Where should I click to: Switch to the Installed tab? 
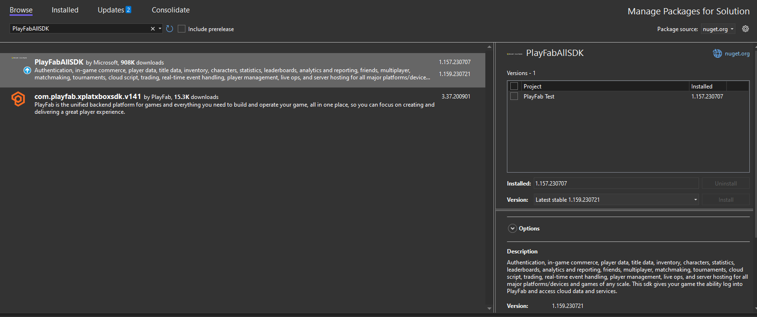65,10
